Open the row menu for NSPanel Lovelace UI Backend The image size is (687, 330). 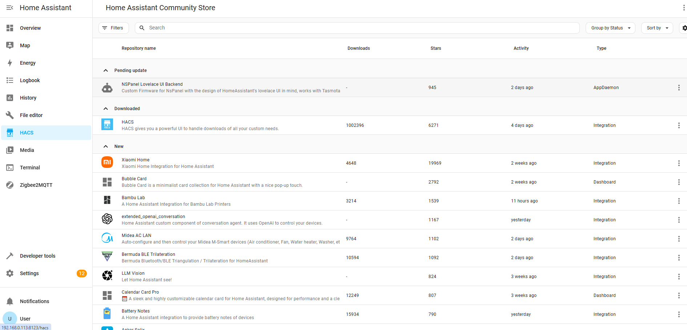[679, 88]
